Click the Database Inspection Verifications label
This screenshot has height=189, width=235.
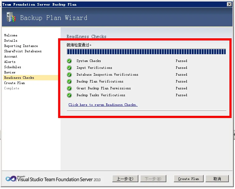pyautogui.click(x=107, y=75)
